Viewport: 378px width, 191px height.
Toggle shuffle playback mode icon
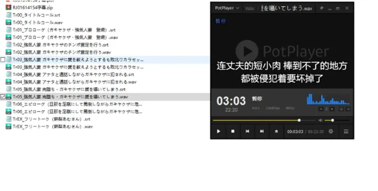click(x=348, y=109)
